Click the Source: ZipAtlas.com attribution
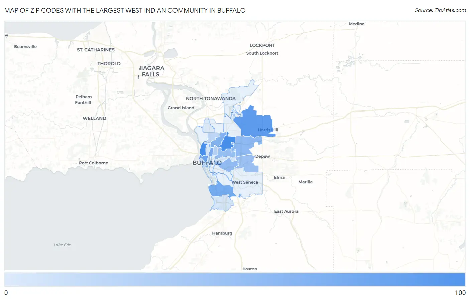This screenshot has height=300, width=470. tap(440, 10)
